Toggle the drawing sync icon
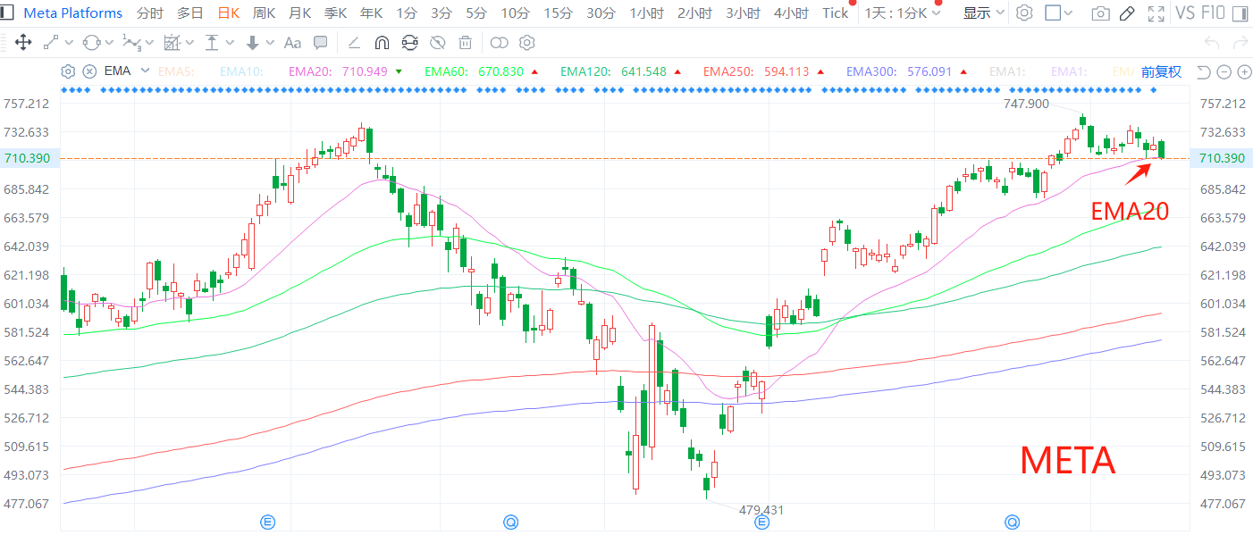The image size is (1253, 535). pyautogui.click(x=409, y=43)
